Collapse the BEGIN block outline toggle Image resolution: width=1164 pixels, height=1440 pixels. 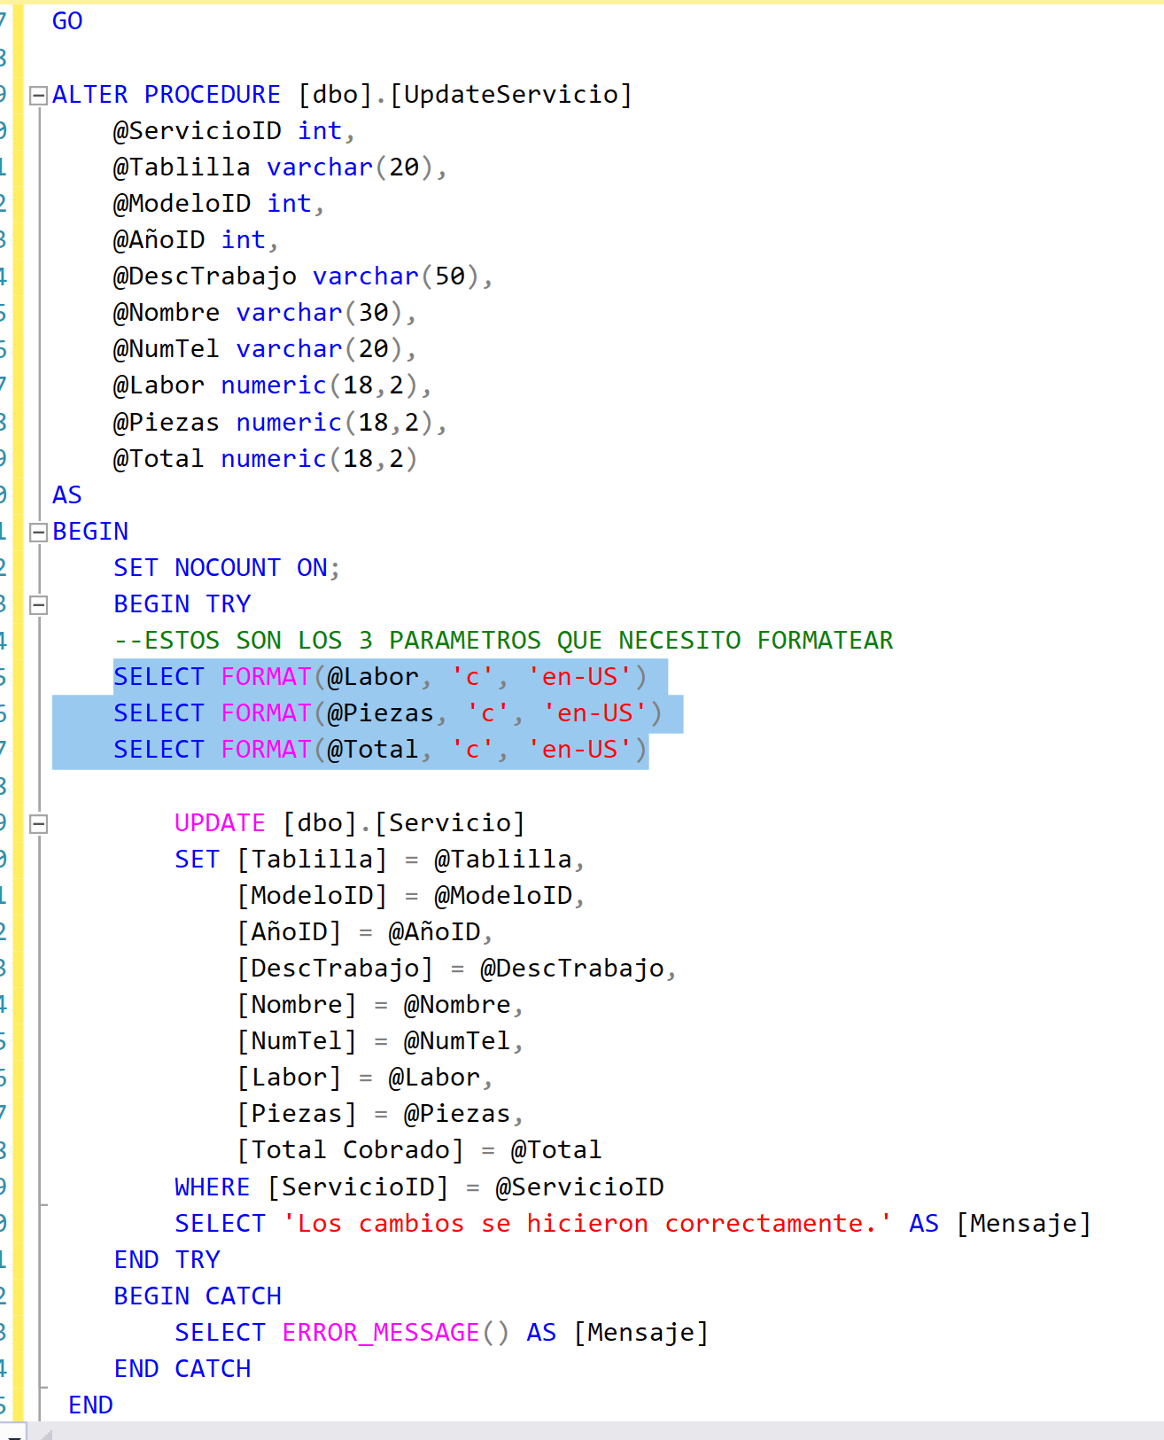[38, 533]
